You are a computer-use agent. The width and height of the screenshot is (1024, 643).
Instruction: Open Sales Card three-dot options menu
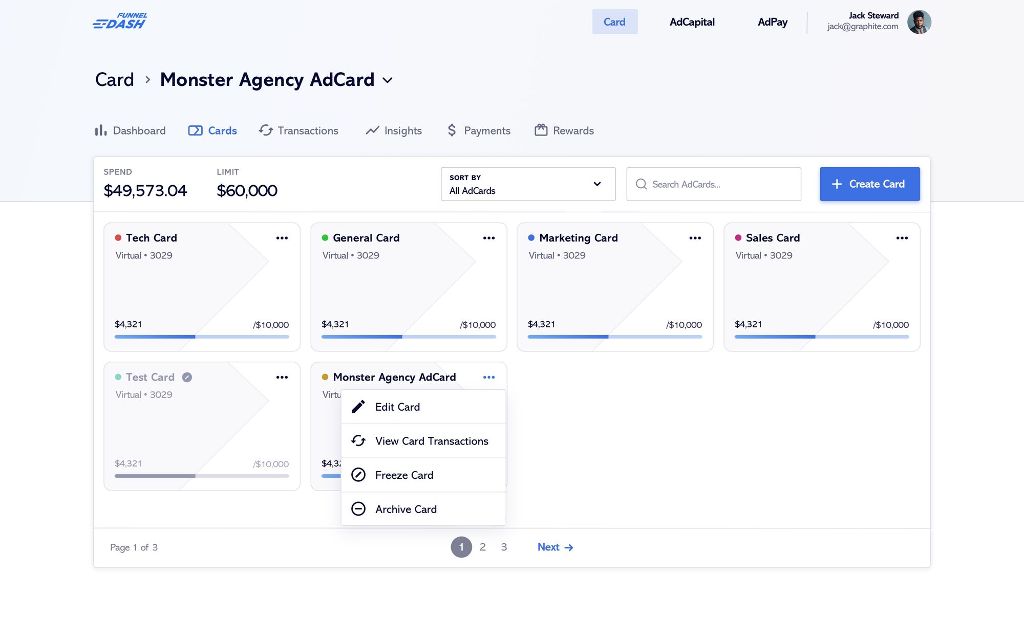tap(902, 238)
